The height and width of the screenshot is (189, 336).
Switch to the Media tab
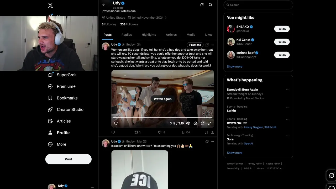[191, 35]
